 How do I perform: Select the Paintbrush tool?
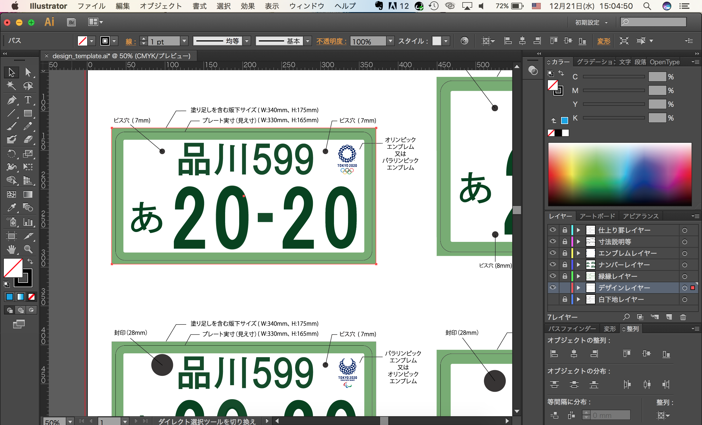tap(12, 126)
